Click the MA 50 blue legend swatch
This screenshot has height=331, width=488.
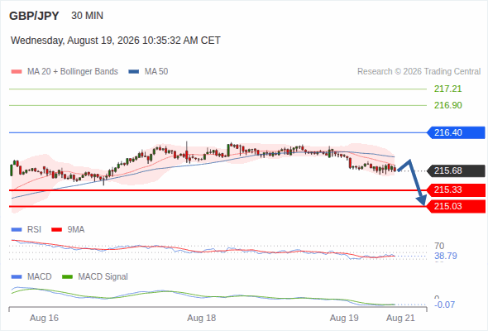[x=134, y=72]
